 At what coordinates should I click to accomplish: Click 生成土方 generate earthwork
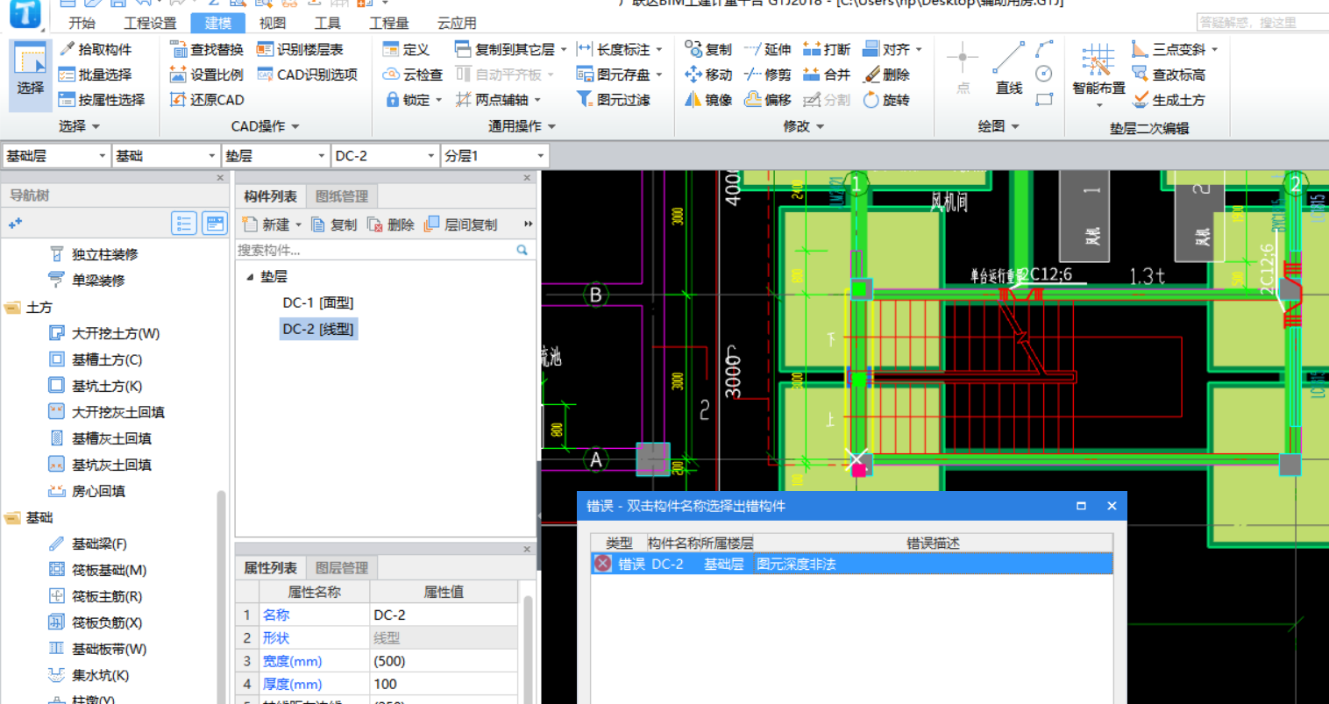(x=1169, y=100)
